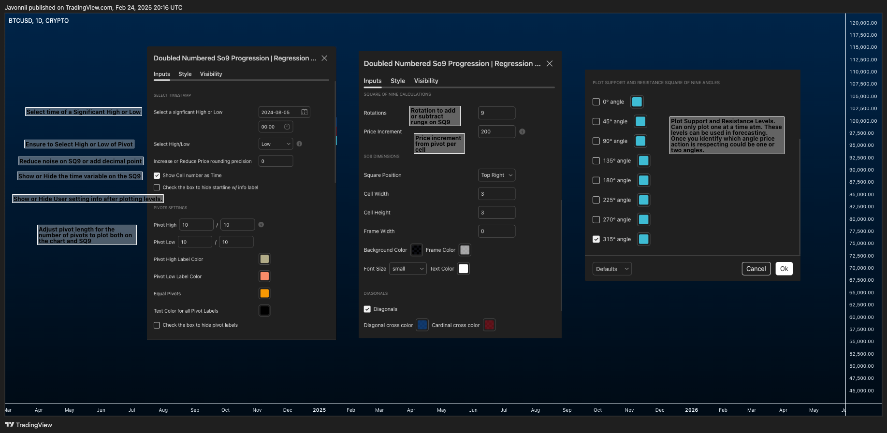Switch to Visibility tab in middle dialog
887x433 pixels.
(x=426, y=81)
